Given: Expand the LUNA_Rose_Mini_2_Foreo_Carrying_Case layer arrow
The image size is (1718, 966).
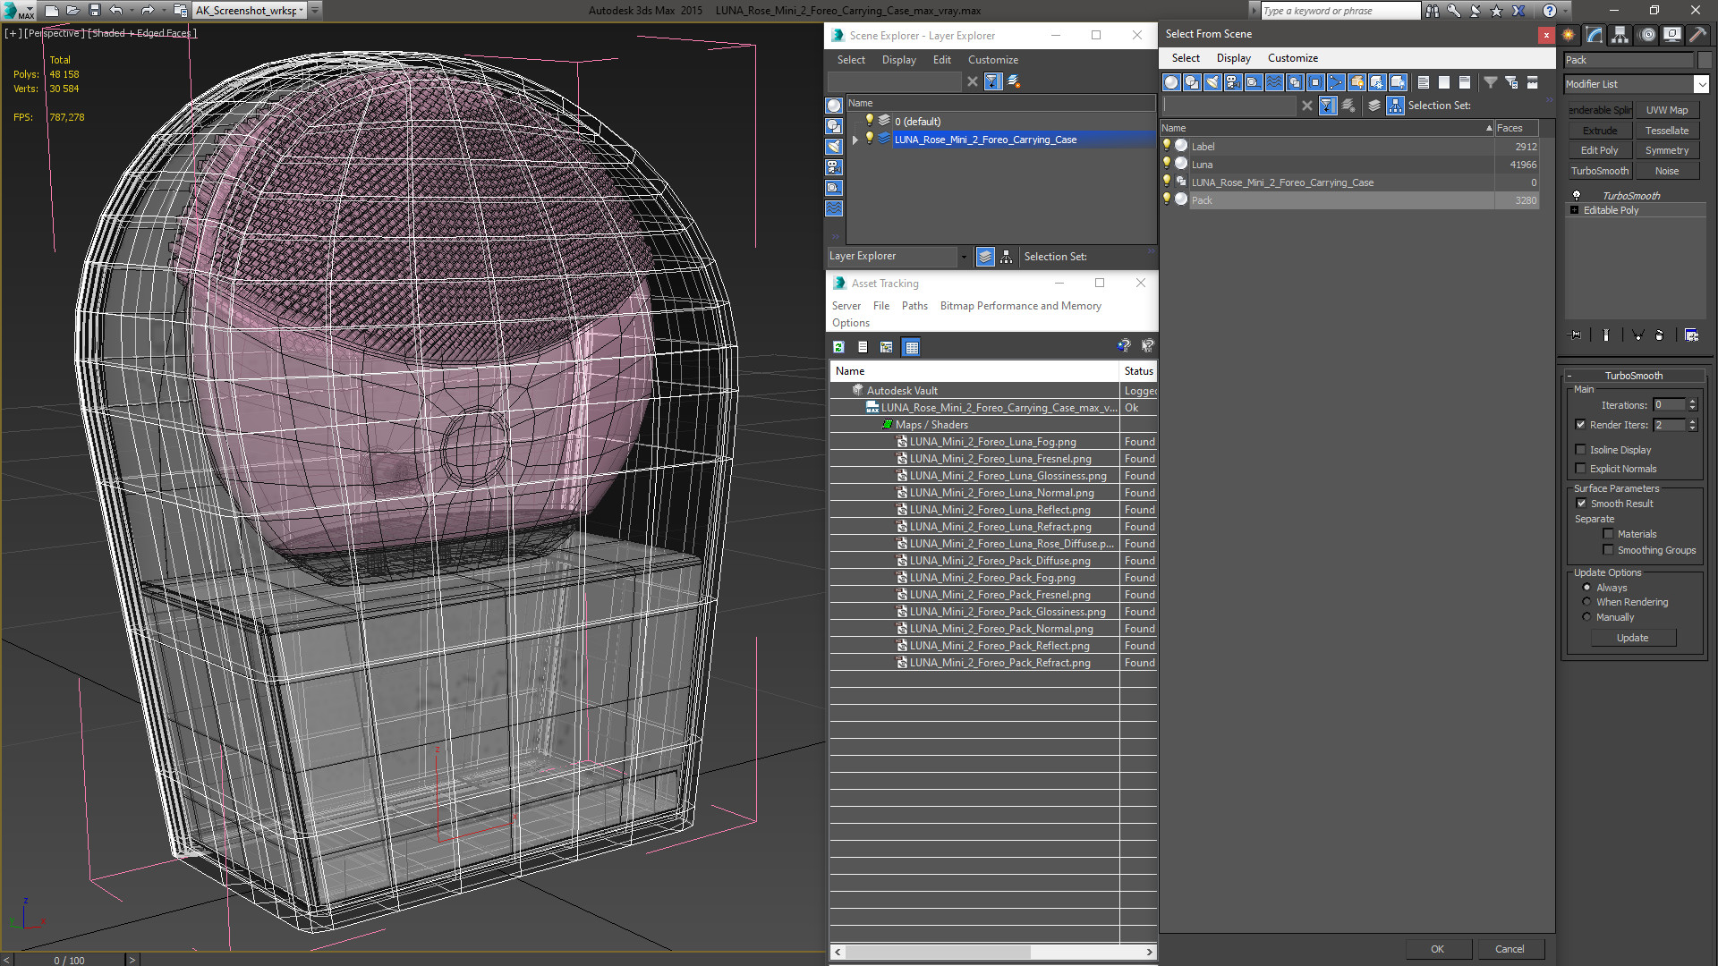Looking at the screenshot, I should tap(855, 140).
